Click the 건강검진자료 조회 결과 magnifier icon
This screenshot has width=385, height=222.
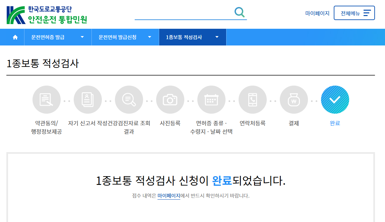click(x=129, y=99)
